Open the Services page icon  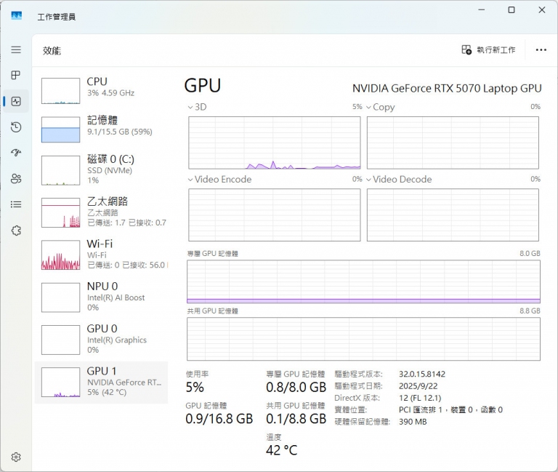click(16, 230)
